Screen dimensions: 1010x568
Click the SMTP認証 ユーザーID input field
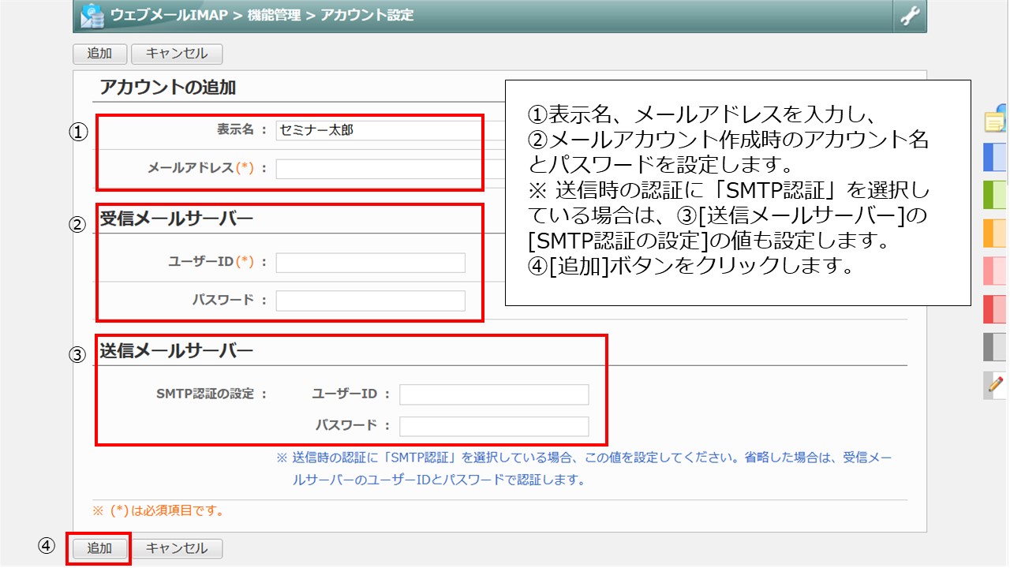493,394
